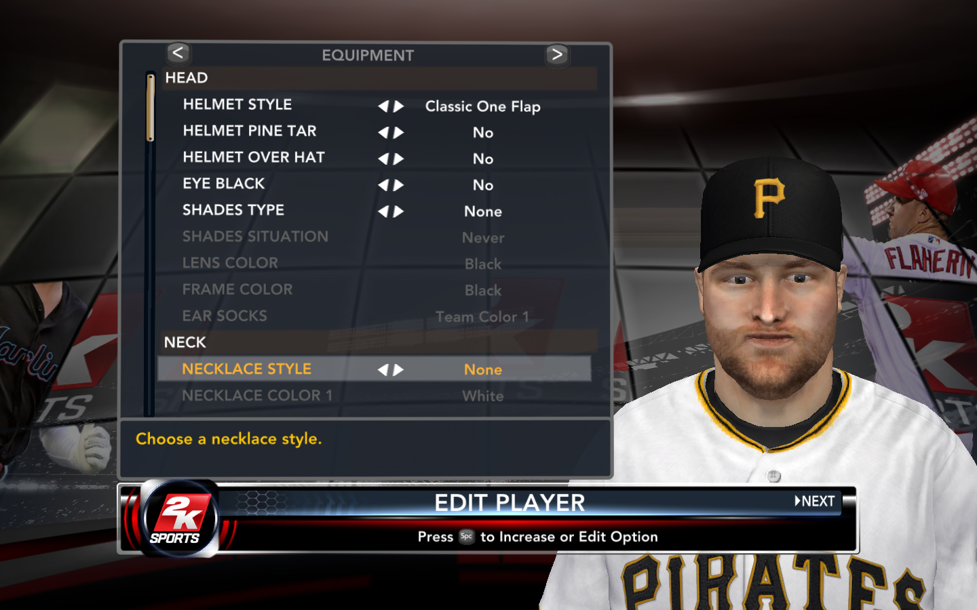Change Necklace Style with left arrow

[383, 369]
